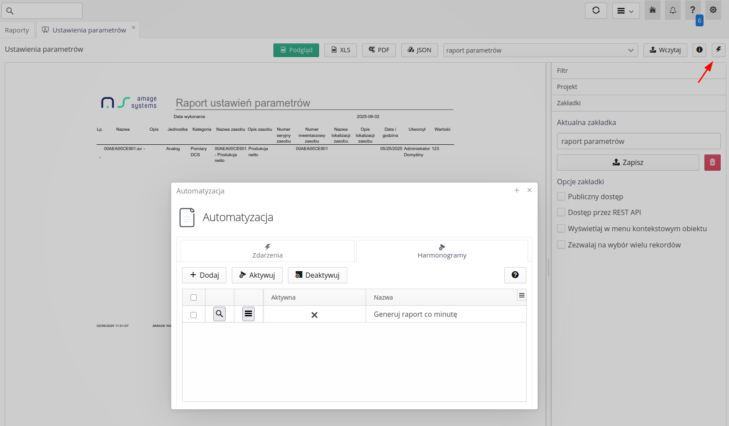Open the help question icon in Automatyzacja dialog
The width and height of the screenshot is (729, 426).
click(x=515, y=275)
